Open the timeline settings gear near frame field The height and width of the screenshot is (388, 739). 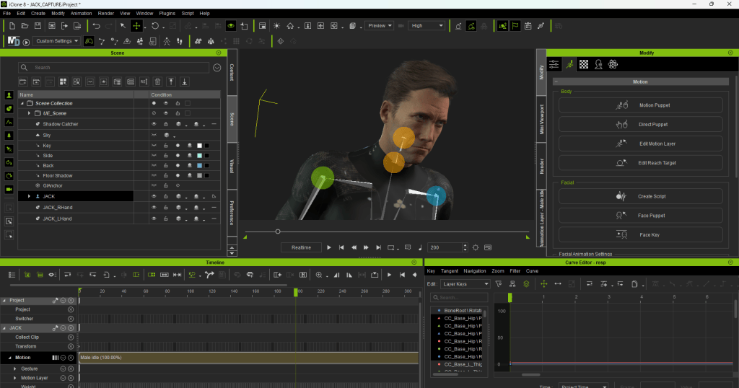click(476, 247)
